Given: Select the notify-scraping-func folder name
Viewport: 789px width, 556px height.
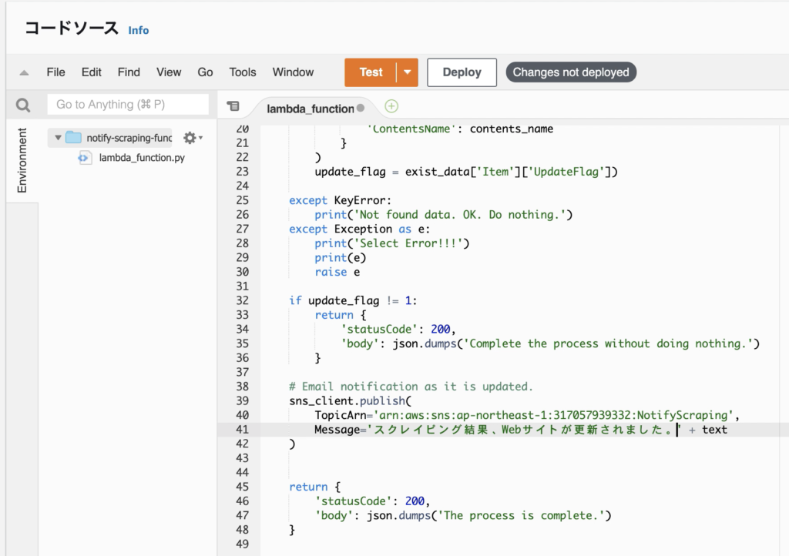Looking at the screenshot, I should tap(129, 138).
